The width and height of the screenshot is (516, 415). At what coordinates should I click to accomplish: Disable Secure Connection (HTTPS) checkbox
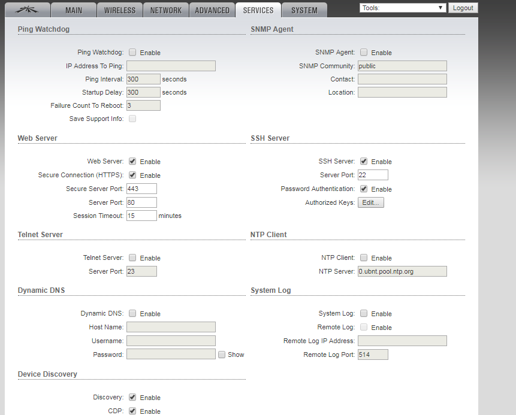(x=132, y=175)
